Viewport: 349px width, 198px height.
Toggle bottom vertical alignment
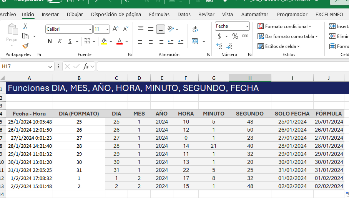(161, 29)
